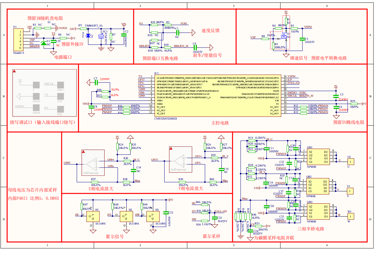Click the Z1 zener diode
Image resolution: width=376 pixels, height=253 pixels.
pos(44,43)
